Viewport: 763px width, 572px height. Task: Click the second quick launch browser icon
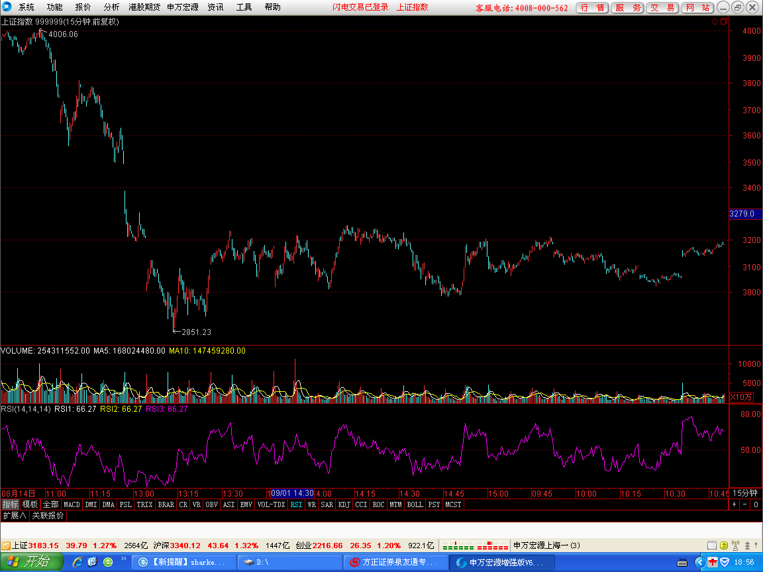pyautogui.click(x=93, y=562)
